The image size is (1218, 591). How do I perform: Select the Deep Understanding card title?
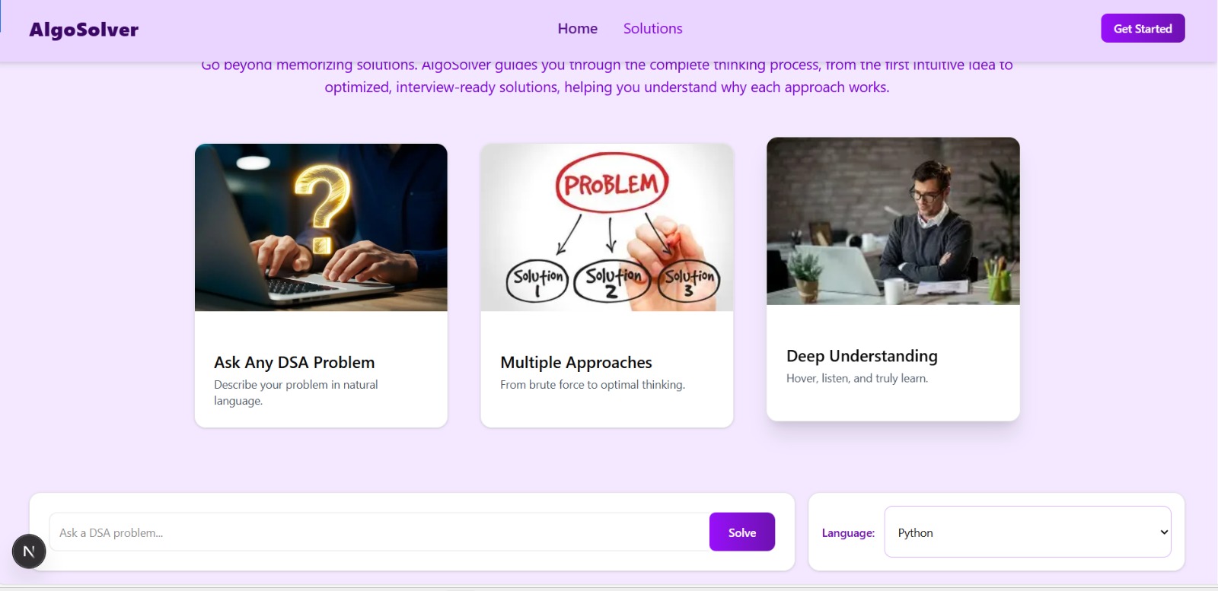862,356
